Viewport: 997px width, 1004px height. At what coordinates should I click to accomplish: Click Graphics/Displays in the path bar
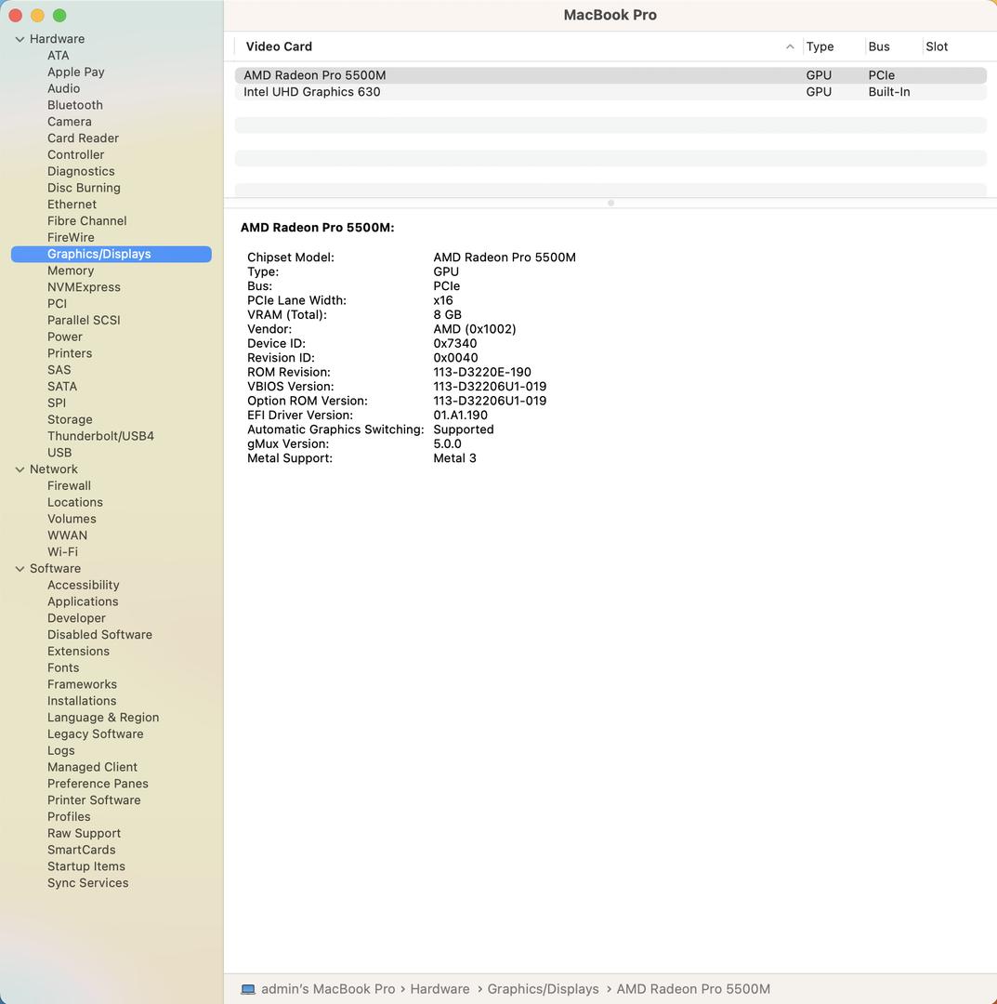point(544,989)
